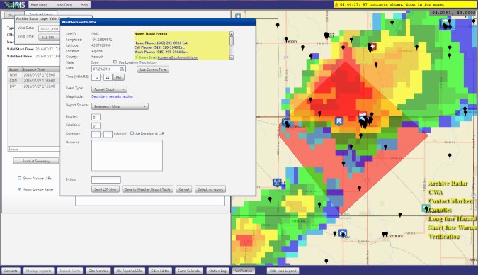Click Describe in remarks section link

(112, 96)
